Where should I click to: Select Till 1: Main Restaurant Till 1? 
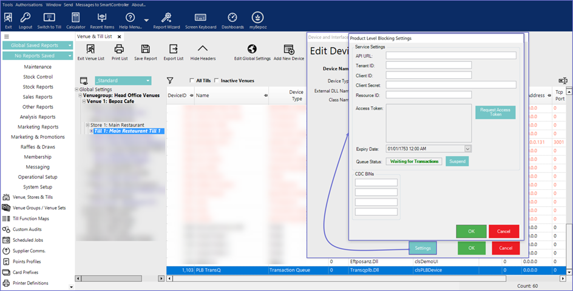(x=129, y=131)
